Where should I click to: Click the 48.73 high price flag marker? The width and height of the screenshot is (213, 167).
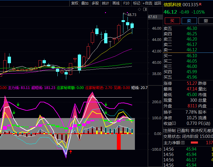coord(131,15)
